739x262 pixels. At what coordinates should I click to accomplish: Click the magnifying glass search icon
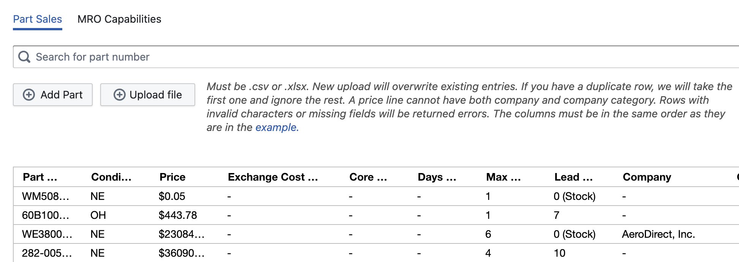tap(24, 57)
